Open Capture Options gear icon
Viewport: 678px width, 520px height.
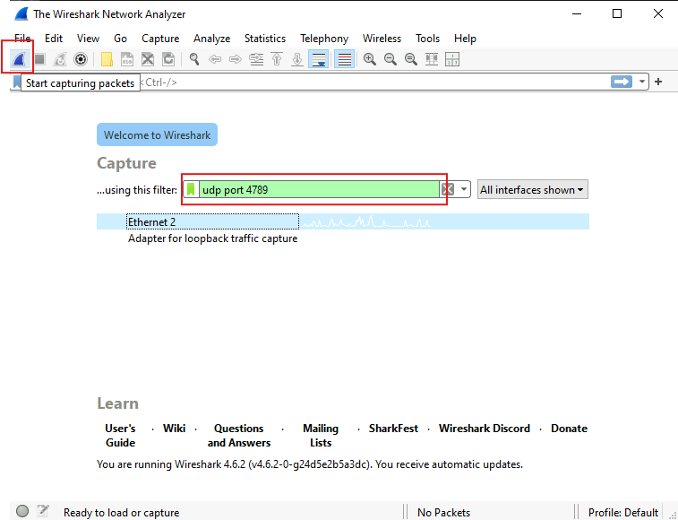coord(81,59)
